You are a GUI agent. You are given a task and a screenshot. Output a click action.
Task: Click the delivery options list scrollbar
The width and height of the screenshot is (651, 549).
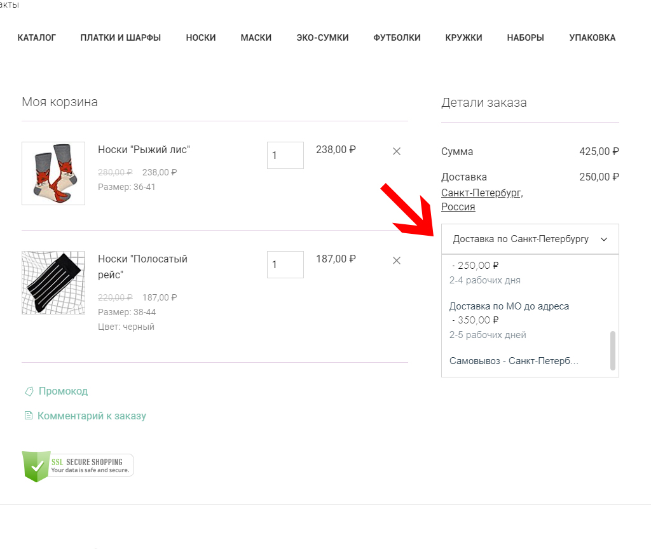coord(613,349)
